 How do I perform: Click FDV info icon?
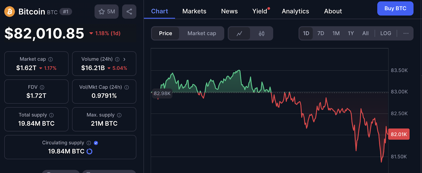coord(42,87)
